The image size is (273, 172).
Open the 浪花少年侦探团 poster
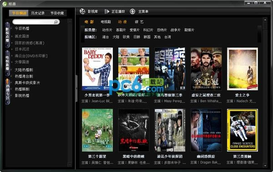click(x=170, y=130)
